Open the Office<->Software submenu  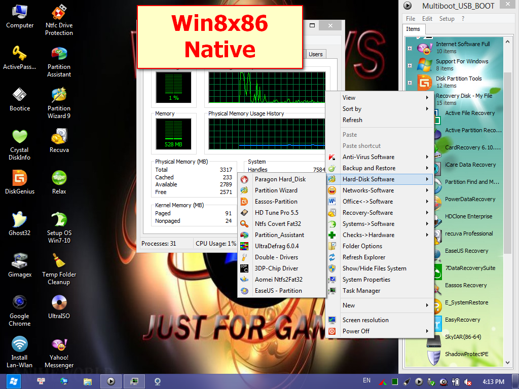(379, 202)
